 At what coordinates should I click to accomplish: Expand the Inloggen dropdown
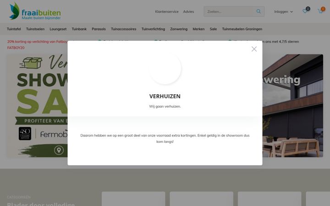click(283, 11)
